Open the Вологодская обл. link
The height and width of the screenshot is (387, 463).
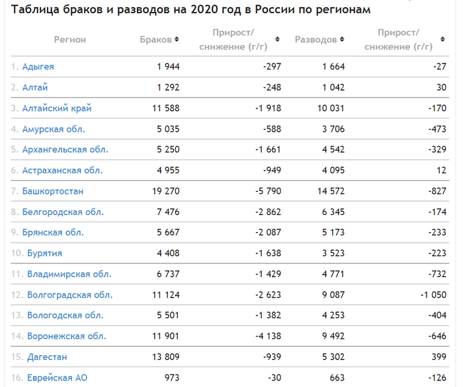[65, 315]
